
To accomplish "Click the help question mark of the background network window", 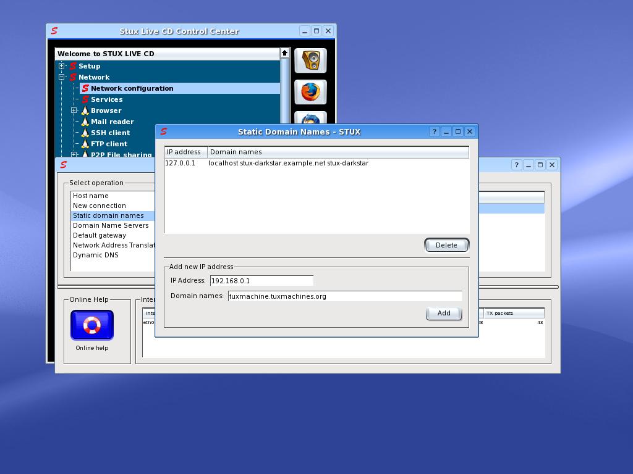I will (516, 164).
